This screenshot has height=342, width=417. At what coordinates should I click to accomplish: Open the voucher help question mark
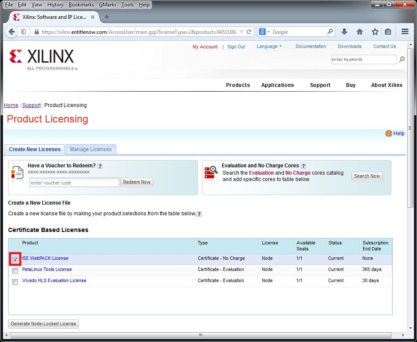tap(100, 166)
